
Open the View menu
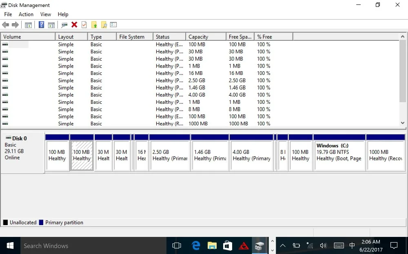[46, 14]
